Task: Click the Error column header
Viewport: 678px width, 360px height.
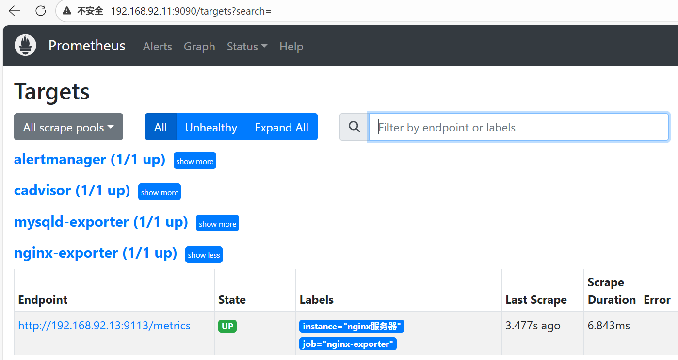Action: pyautogui.click(x=657, y=300)
